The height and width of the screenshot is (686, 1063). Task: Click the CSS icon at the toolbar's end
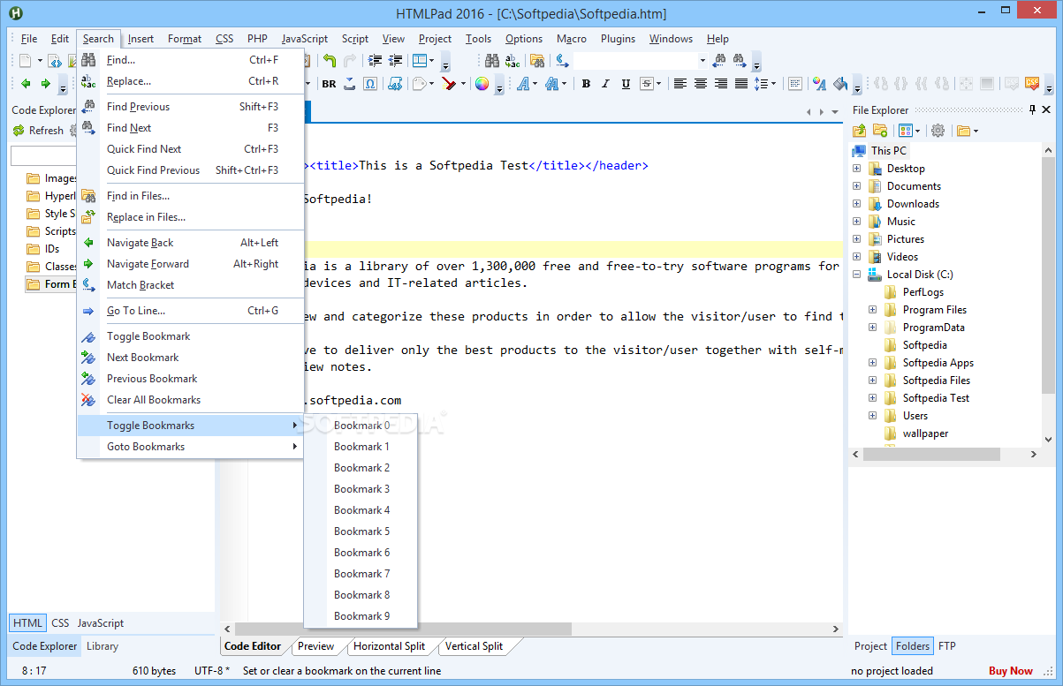point(1032,84)
